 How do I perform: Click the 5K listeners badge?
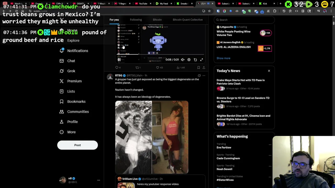[x=266, y=33]
